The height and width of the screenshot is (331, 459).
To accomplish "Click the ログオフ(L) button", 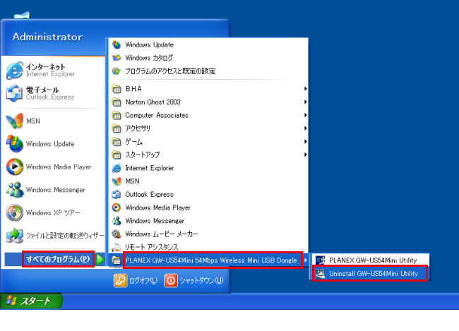I will click(x=136, y=280).
